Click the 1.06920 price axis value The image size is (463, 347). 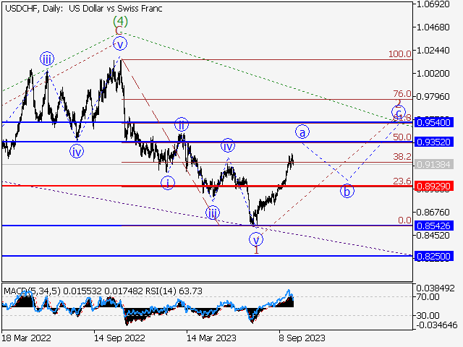(433, 4)
